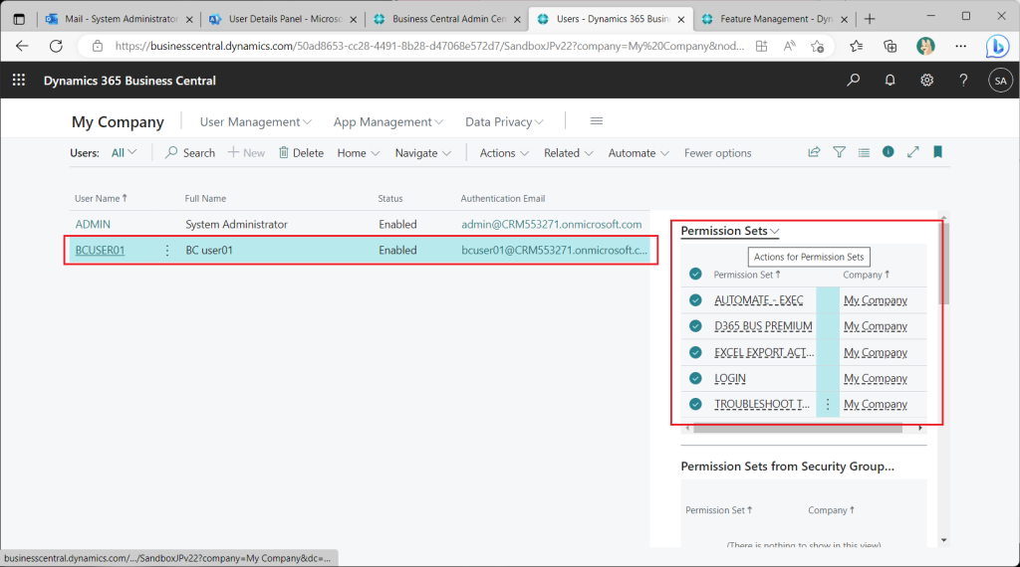Click the share icon in the action bar
The width and height of the screenshot is (1020, 567).
click(x=814, y=152)
